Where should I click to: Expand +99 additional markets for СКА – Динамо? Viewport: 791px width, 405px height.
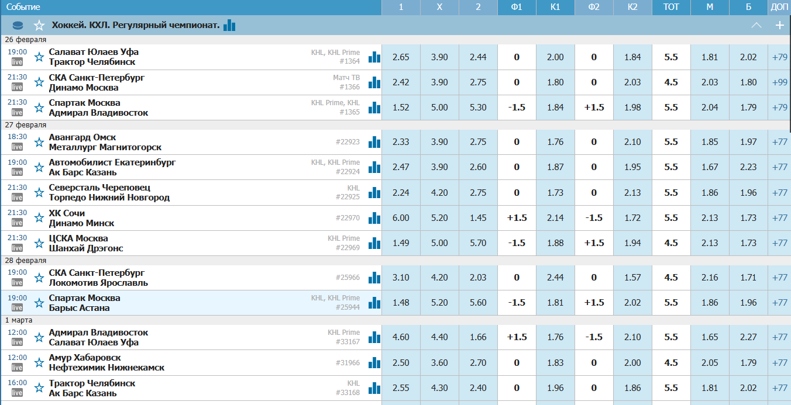click(x=779, y=82)
